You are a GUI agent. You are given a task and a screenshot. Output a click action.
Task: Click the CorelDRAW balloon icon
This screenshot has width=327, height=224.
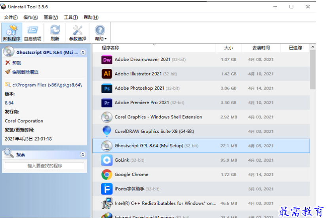107,132
